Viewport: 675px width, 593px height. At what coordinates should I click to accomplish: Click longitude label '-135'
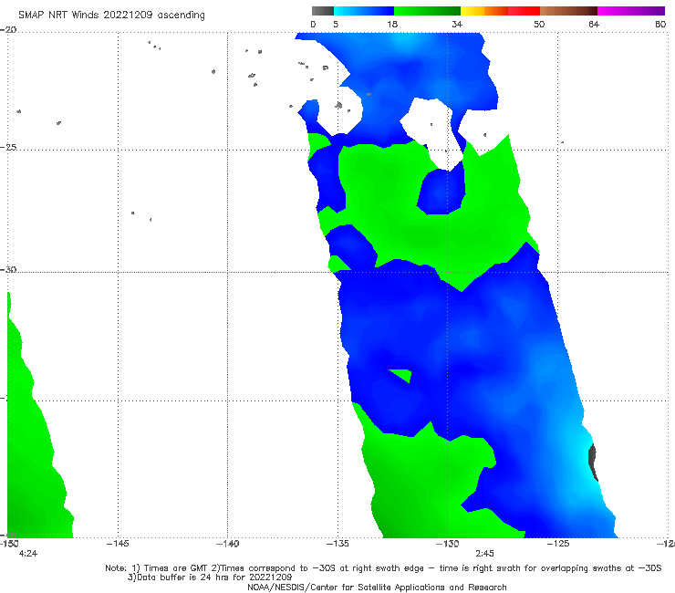[337, 544]
